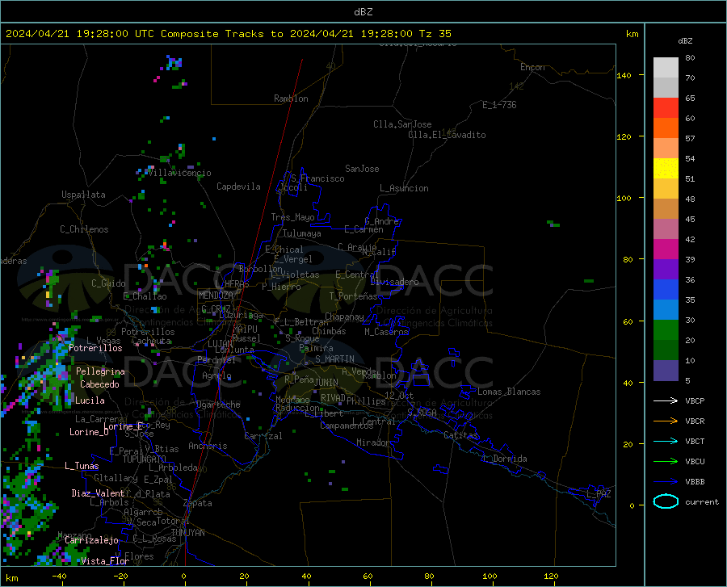
Task: Click the blue VBBB arrow in legend
Action: 666,482
